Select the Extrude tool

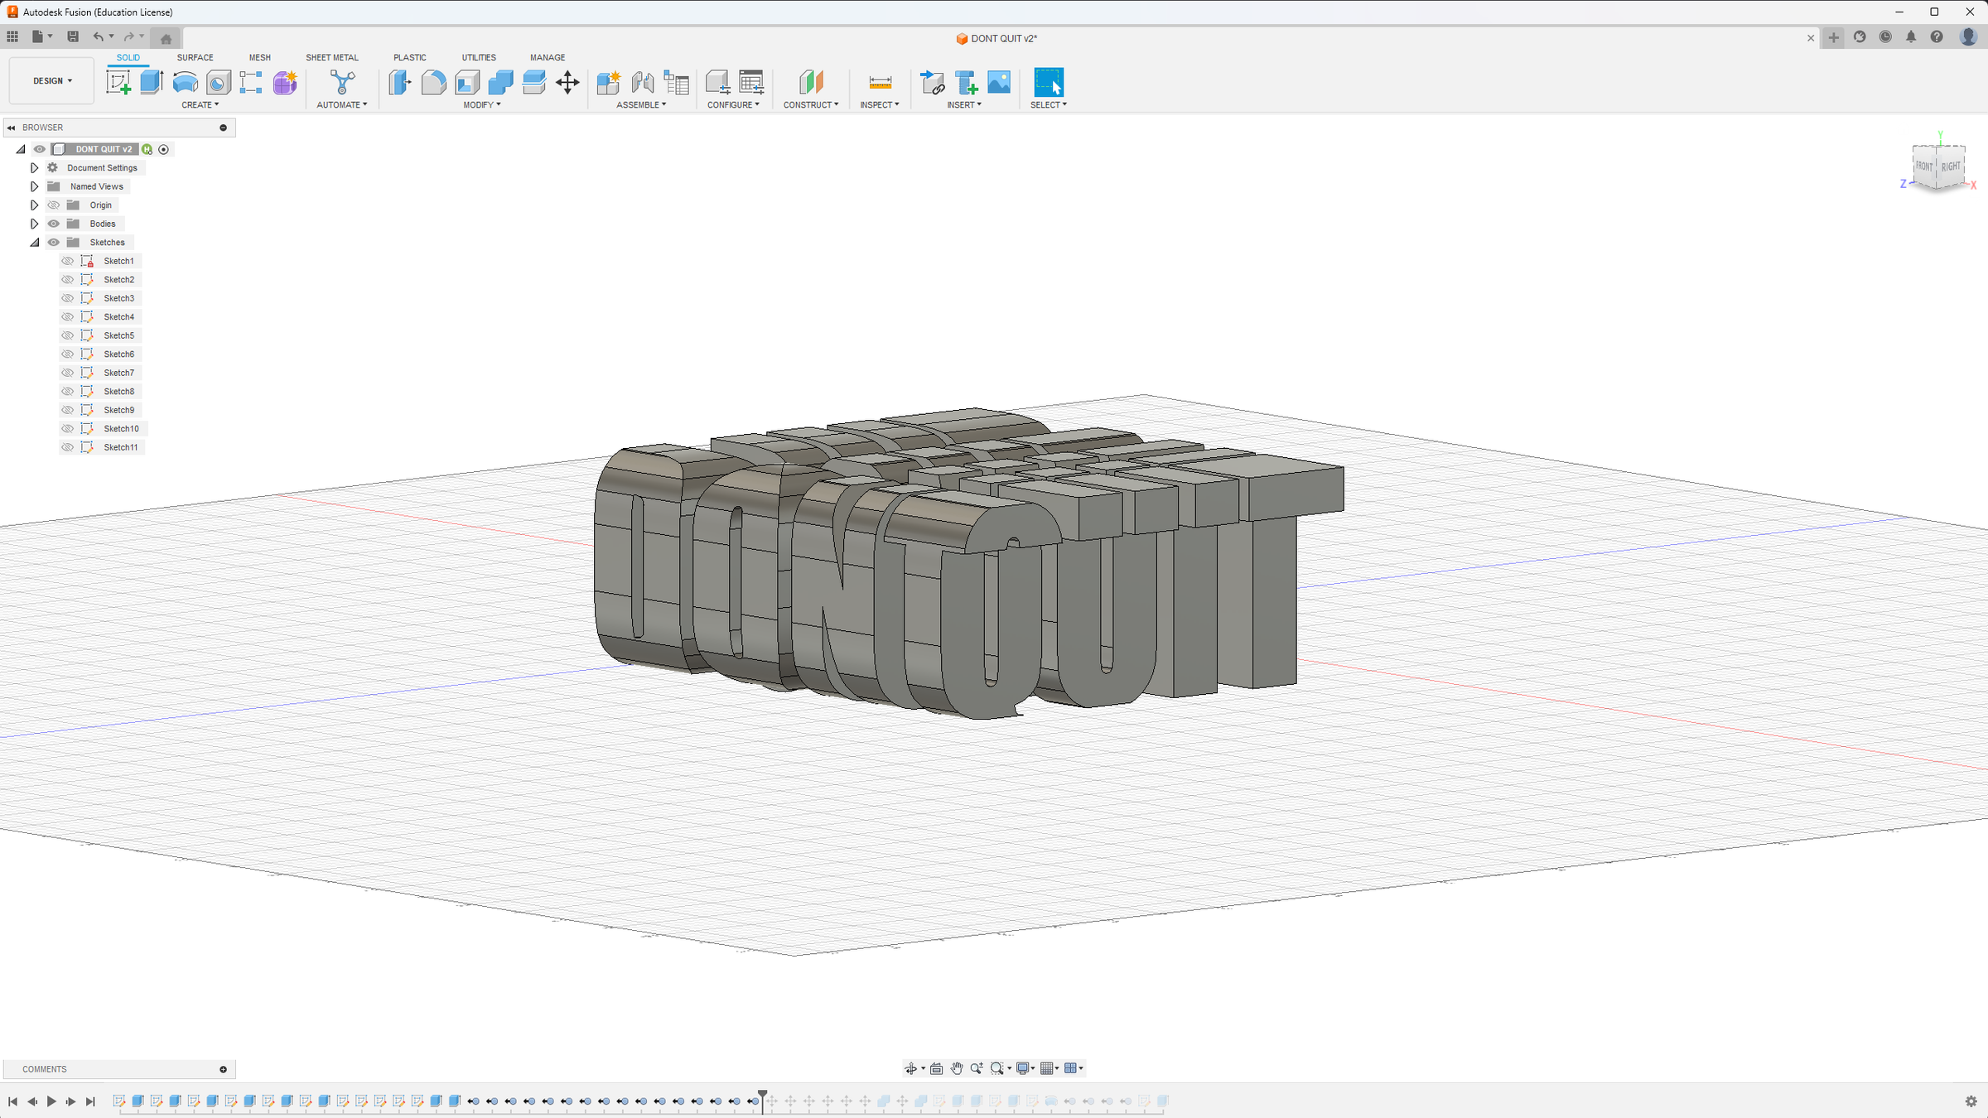(152, 82)
